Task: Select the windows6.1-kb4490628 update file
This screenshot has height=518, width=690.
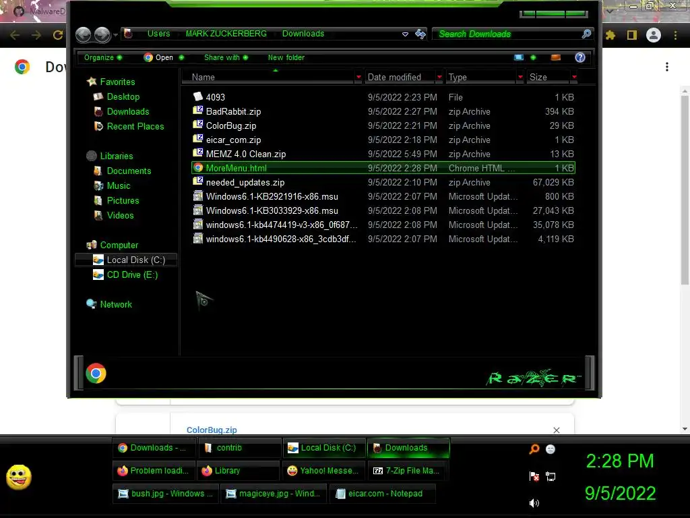Action: pos(383,239)
